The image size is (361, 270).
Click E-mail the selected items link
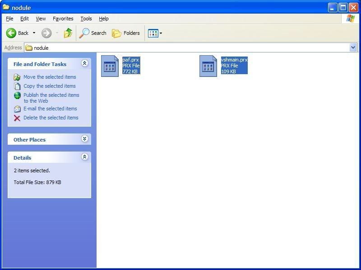pos(50,109)
